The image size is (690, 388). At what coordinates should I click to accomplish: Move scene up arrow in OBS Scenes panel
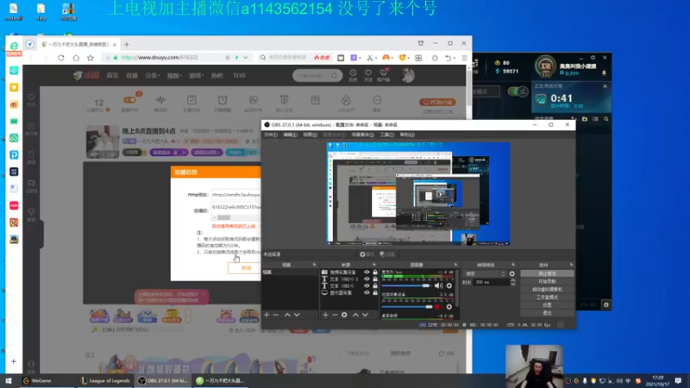pos(287,315)
